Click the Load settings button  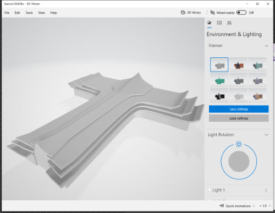click(x=239, y=118)
